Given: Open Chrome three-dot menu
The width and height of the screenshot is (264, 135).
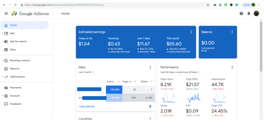Looking at the screenshot, I should (x=259, y=5).
